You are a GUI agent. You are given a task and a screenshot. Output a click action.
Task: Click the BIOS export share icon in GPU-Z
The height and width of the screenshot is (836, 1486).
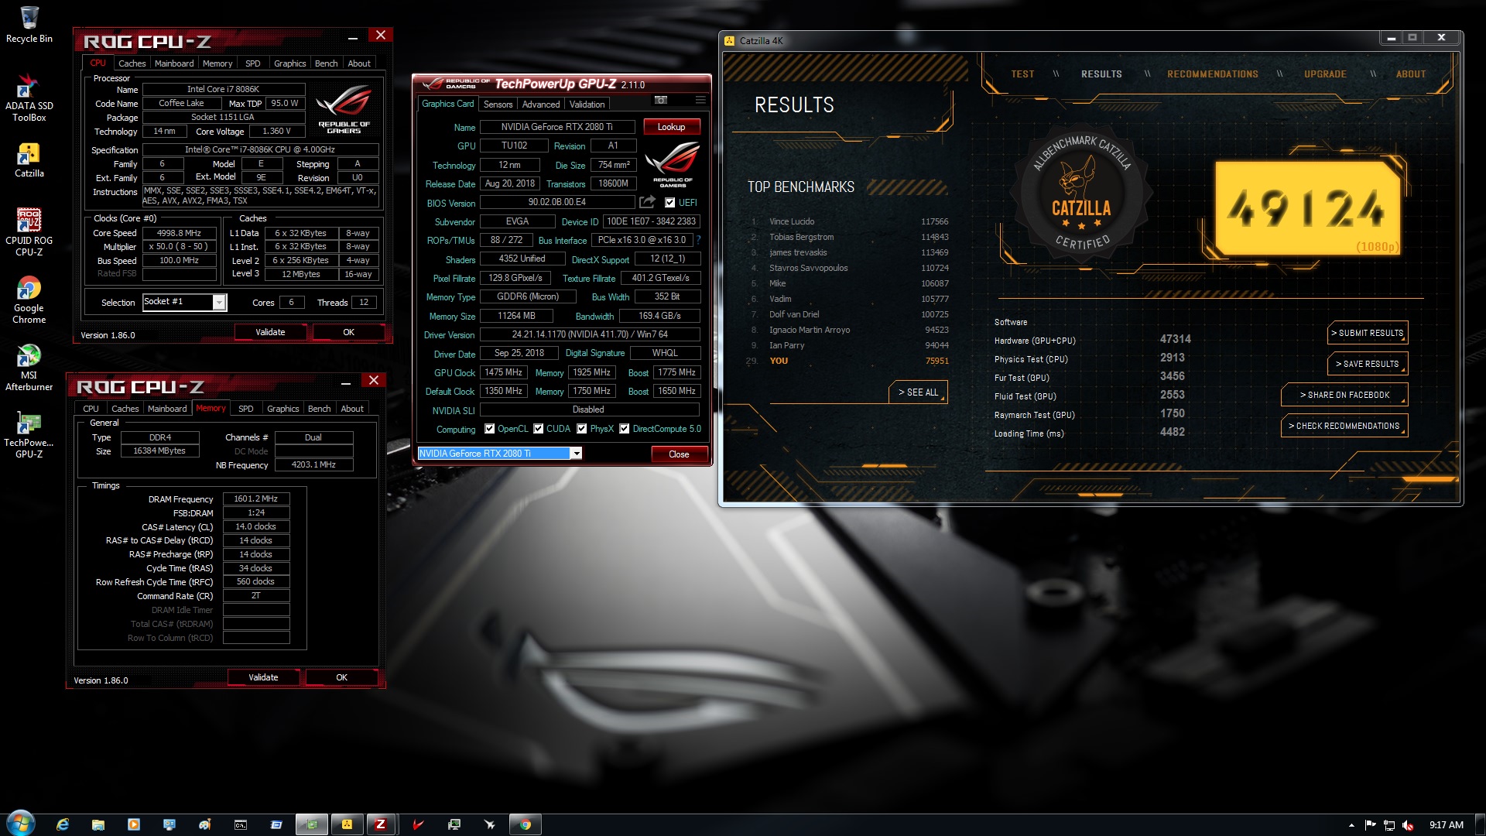coord(647,202)
